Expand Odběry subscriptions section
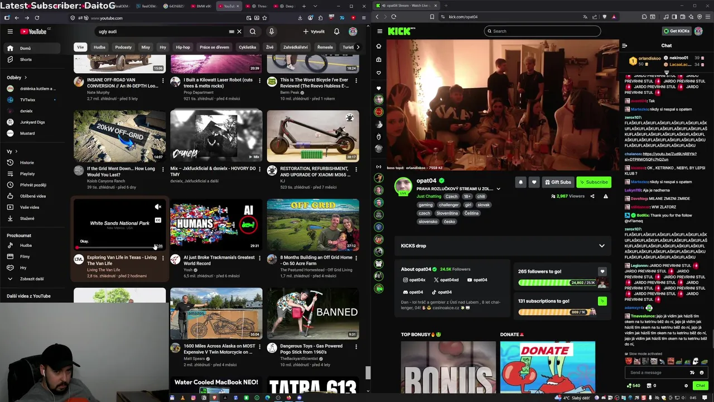The height and width of the screenshot is (402, 714). tap(17, 78)
